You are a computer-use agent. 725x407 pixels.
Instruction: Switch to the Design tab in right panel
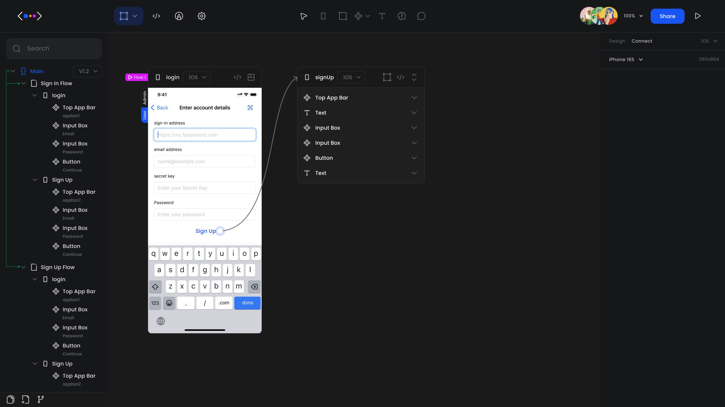click(617, 41)
